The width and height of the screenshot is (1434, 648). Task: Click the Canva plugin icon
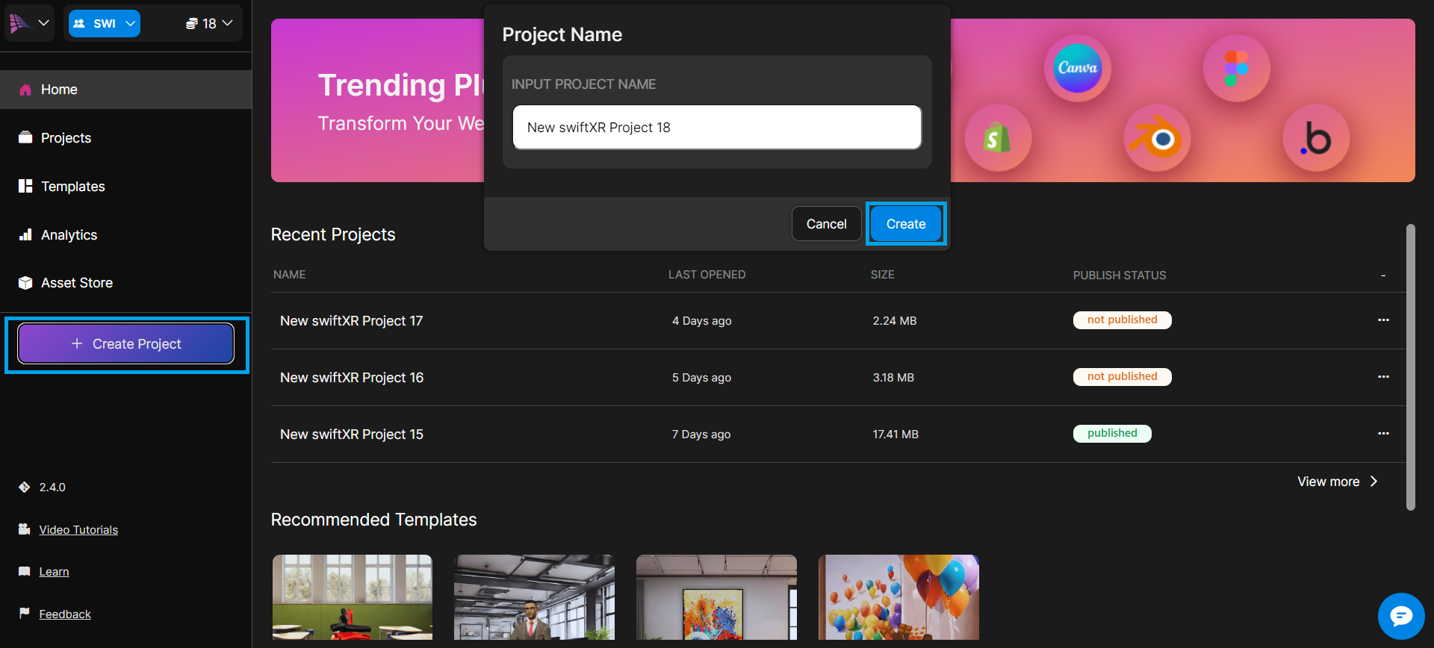tap(1077, 68)
